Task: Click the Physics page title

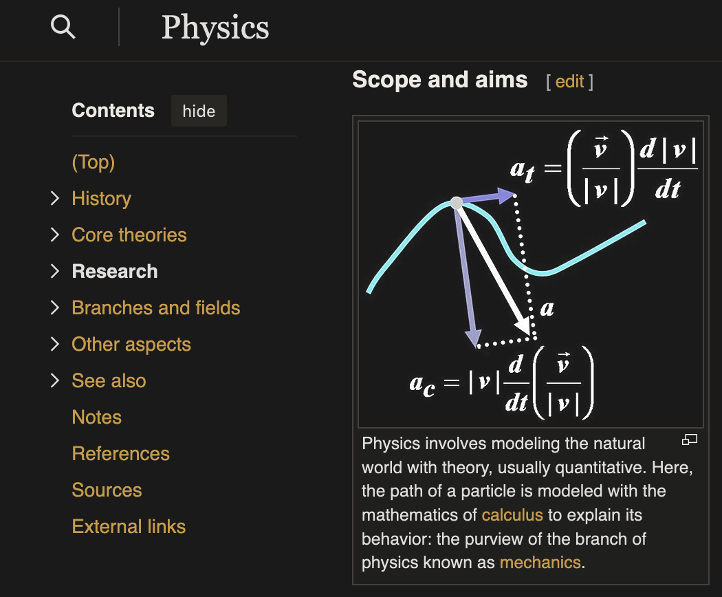Action: 215,28
